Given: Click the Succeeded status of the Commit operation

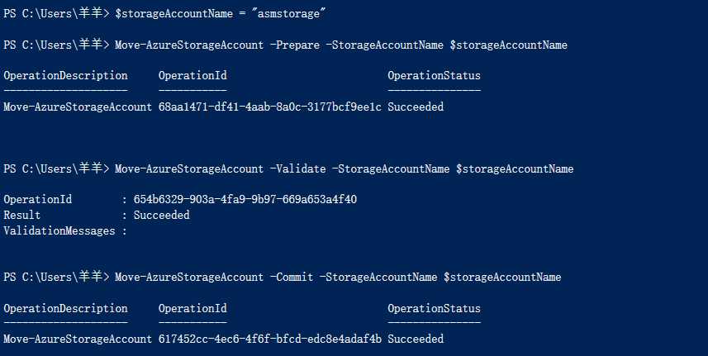Looking at the screenshot, I should [416, 339].
